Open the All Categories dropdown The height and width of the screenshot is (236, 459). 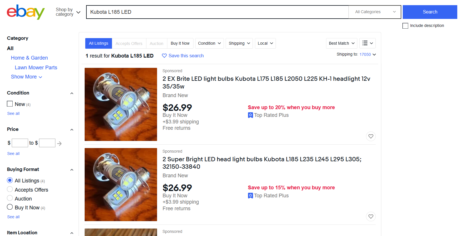click(x=375, y=12)
